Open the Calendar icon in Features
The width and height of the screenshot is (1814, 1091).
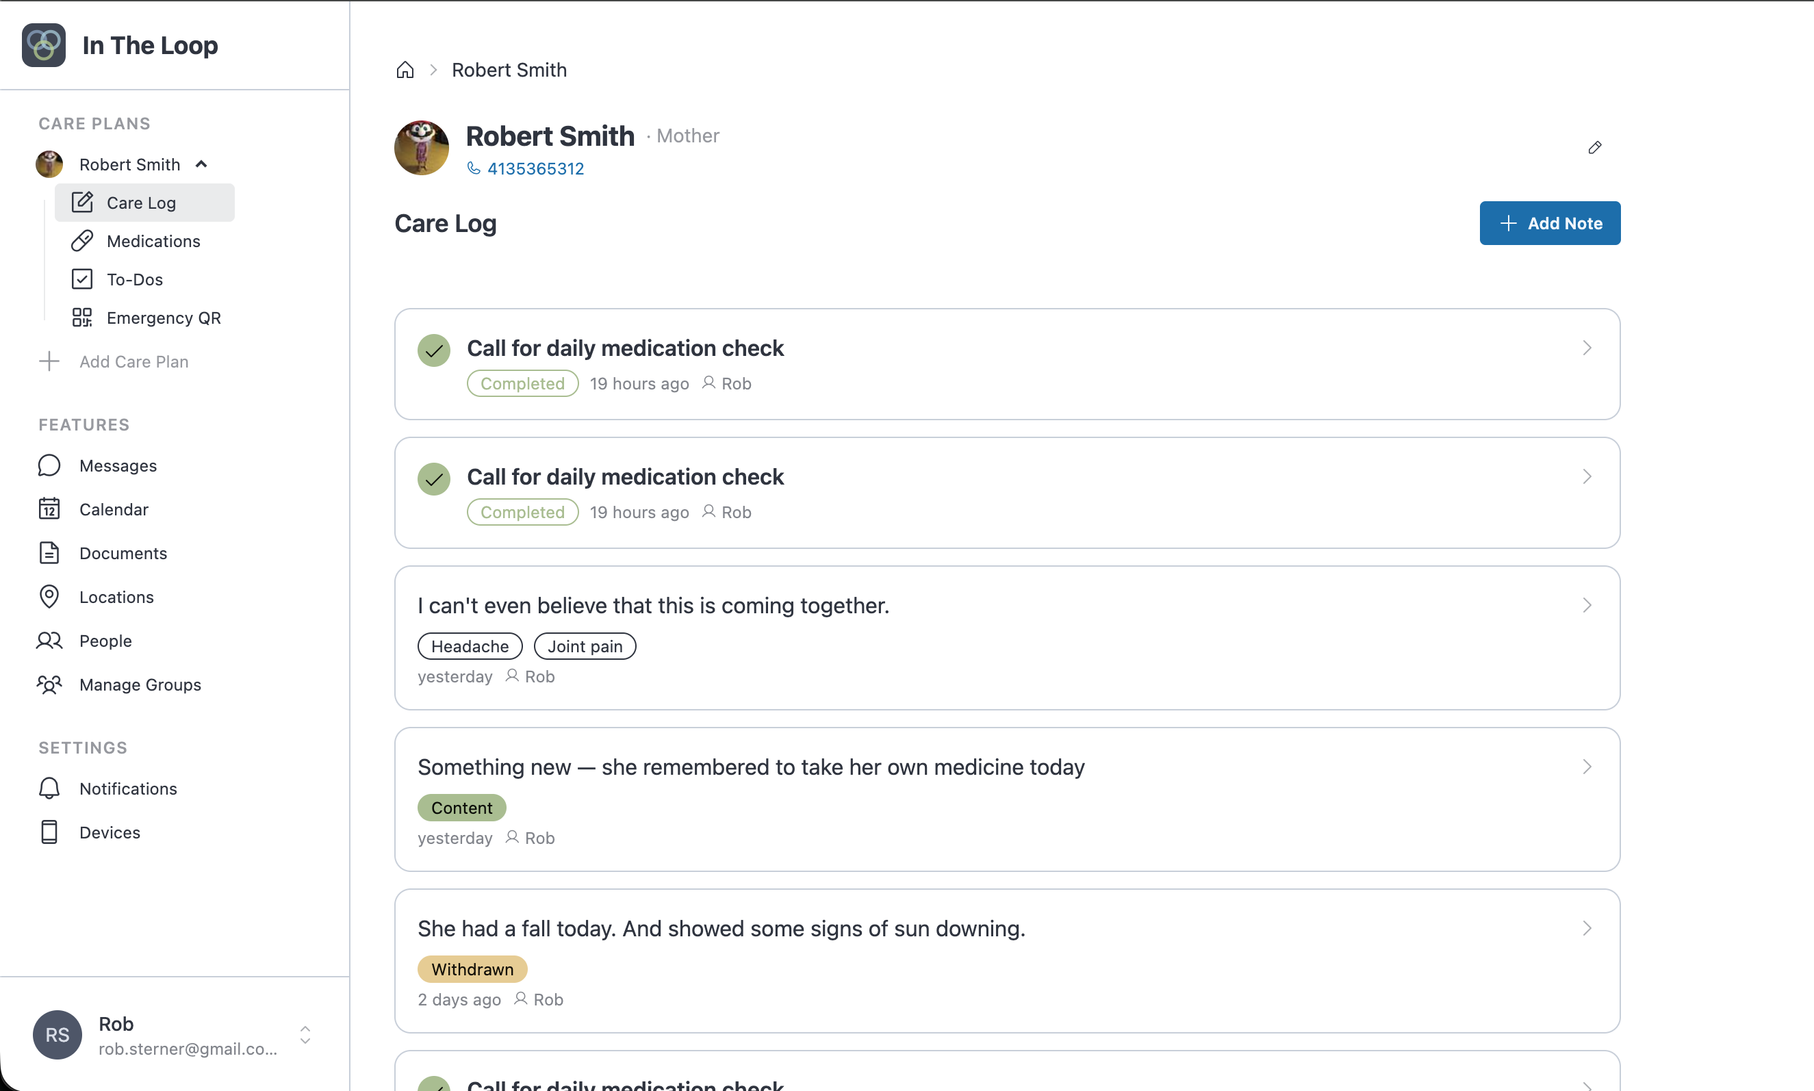pyautogui.click(x=49, y=509)
